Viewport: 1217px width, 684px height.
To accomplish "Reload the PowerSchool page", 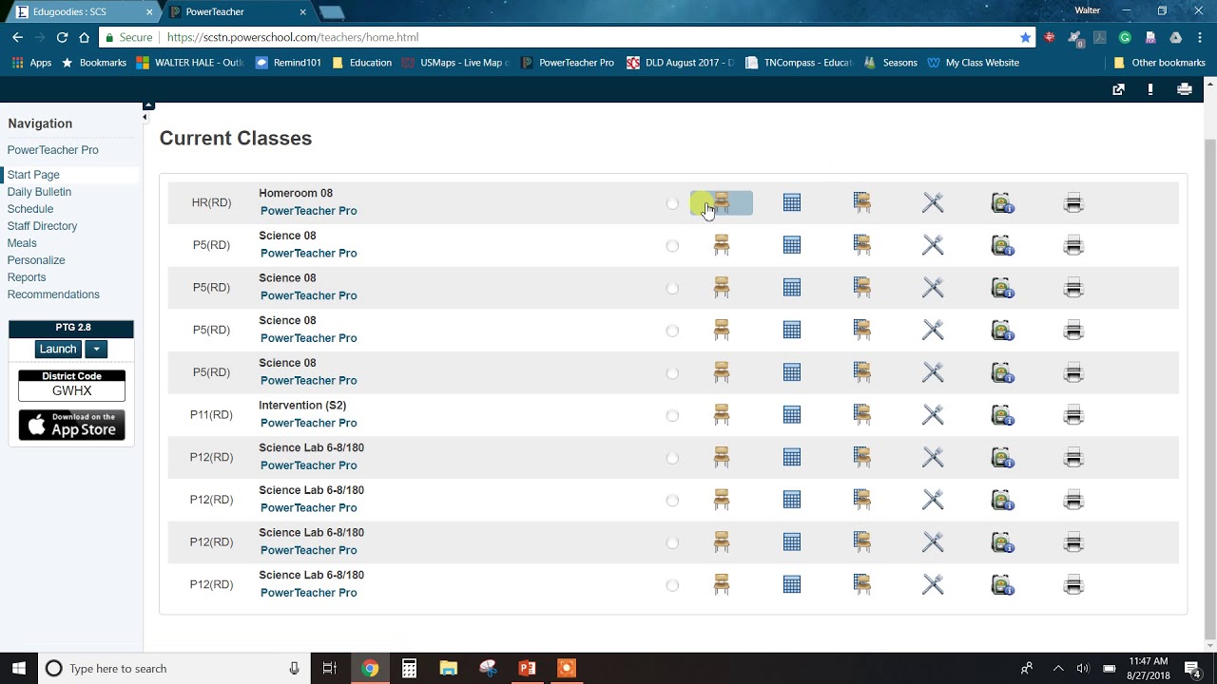I will (62, 37).
